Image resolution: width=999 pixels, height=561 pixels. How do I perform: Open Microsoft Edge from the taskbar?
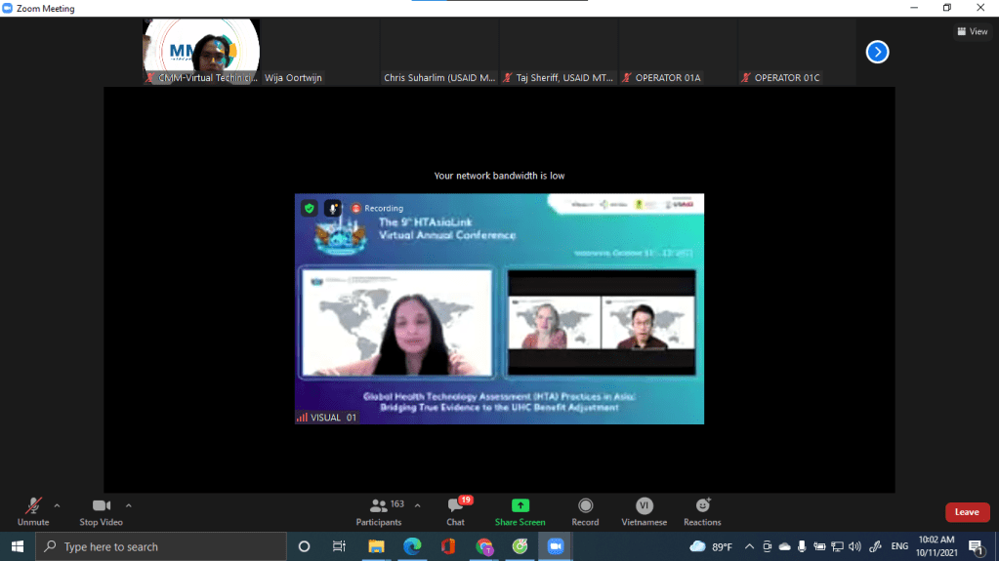click(x=412, y=546)
